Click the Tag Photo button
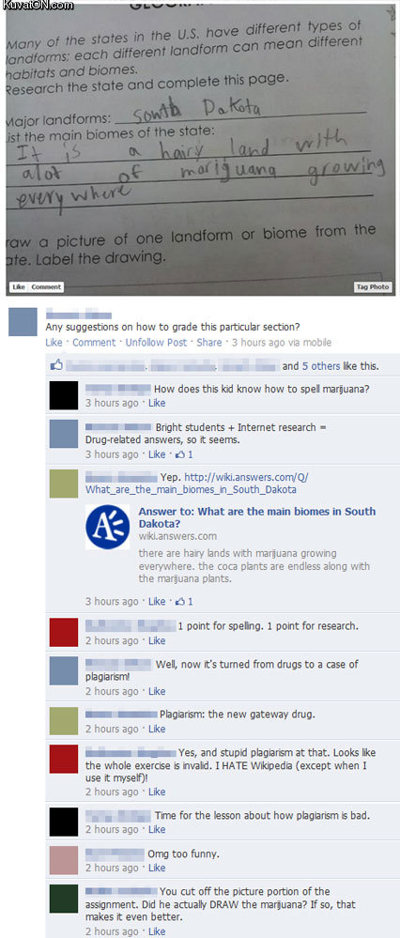Image resolution: width=400 pixels, height=938 pixels. point(372,287)
